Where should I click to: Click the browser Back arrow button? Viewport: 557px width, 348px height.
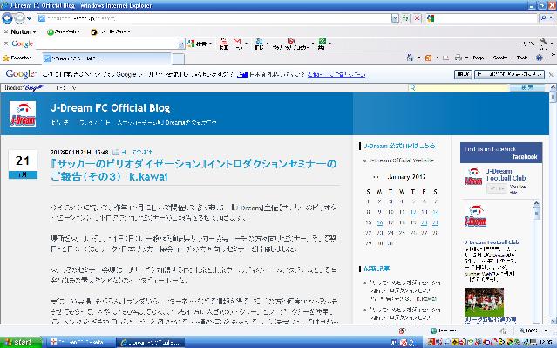(7, 17)
